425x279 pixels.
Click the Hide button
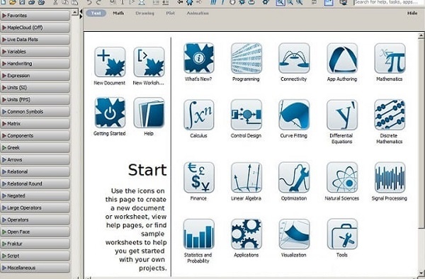[x=412, y=13]
